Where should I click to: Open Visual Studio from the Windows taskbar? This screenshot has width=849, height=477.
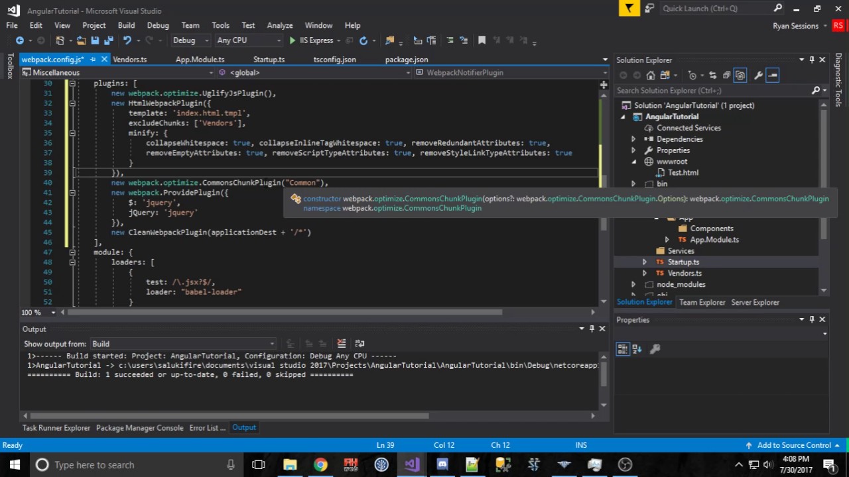pos(412,464)
